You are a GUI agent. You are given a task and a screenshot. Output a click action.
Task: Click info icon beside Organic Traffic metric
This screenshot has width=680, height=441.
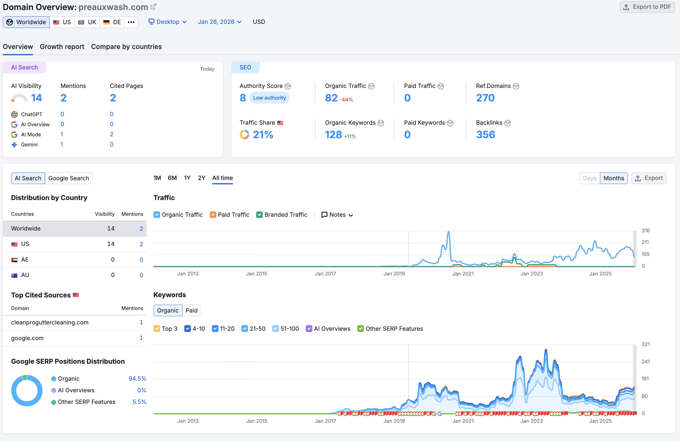pyautogui.click(x=371, y=86)
